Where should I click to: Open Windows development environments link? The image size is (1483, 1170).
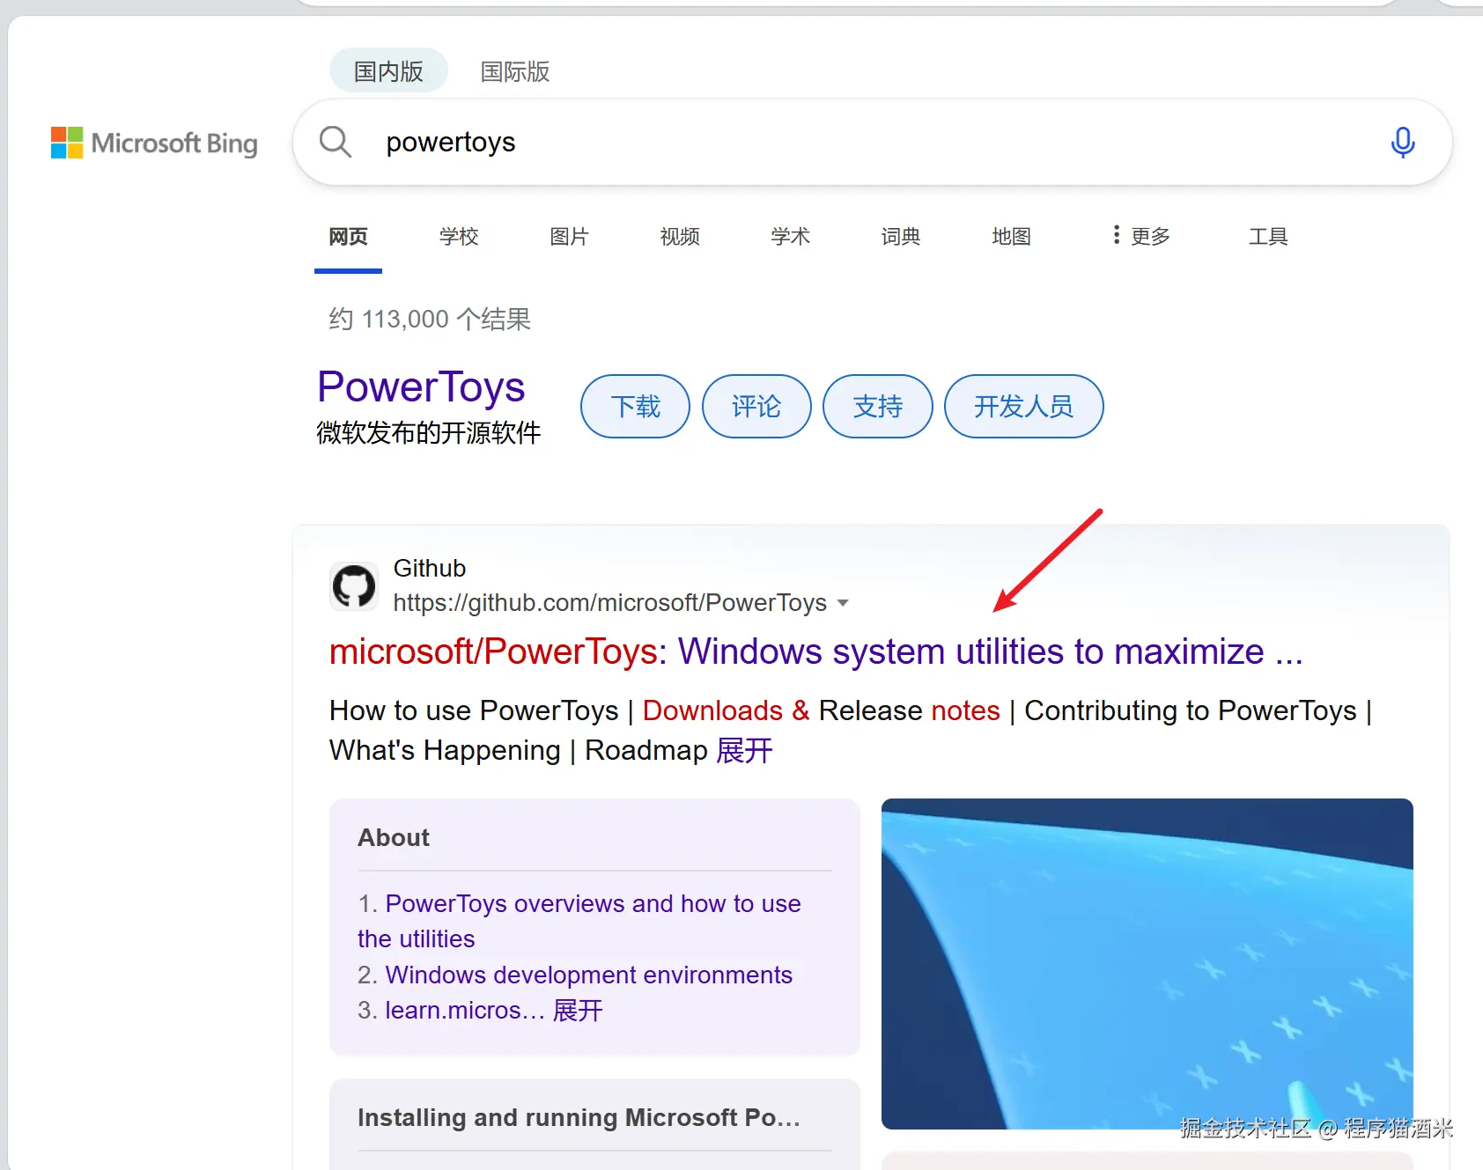click(588, 975)
